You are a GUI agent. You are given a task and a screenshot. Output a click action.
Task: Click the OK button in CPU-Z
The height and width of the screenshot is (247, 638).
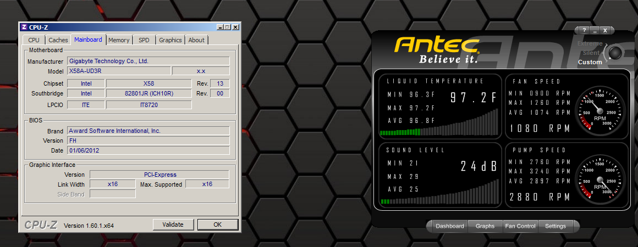(x=218, y=224)
